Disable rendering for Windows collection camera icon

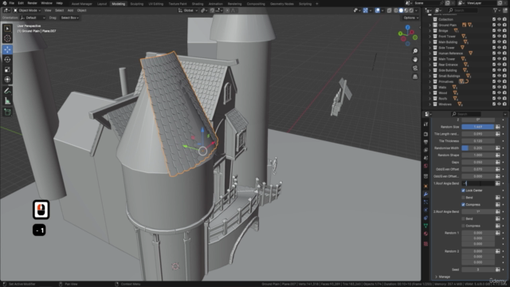point(504,104)
